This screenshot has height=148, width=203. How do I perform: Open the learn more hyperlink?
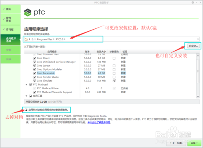click(99, 122)
